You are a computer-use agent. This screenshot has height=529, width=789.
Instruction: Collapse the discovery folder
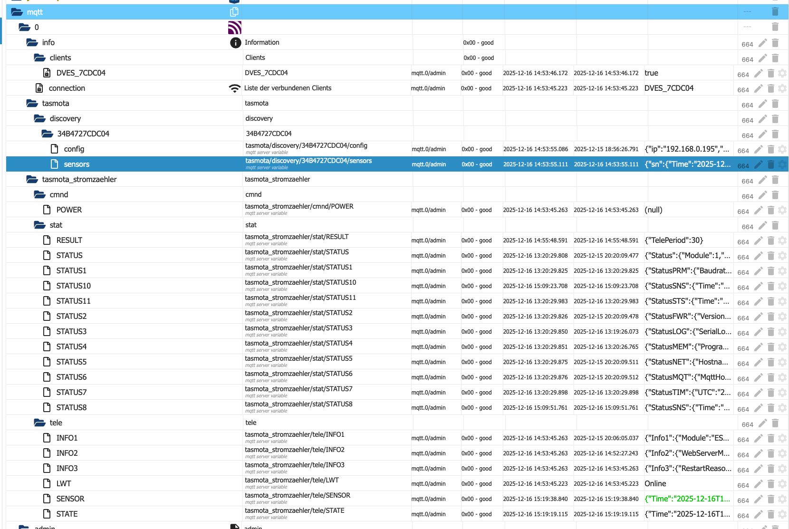[x=40, y=118]
